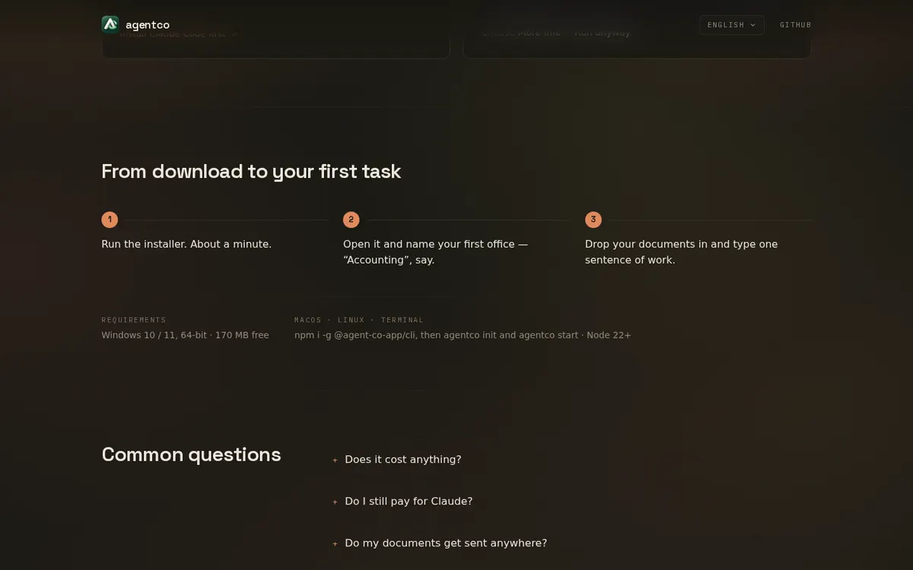Click the npm install command text
Viewport: 913px width, 570px height.
pyautogui.click(x=463, y=335)
